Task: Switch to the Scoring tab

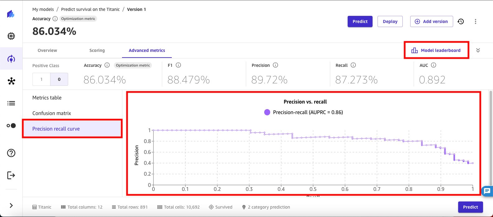Action: point(97,50)
